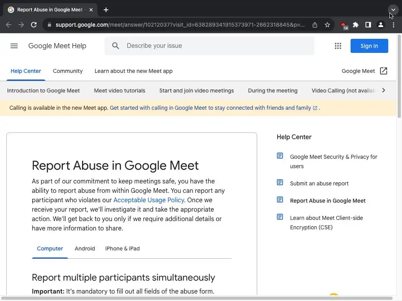Open Meet video tutorials topic
Image resolution: width=402 pixels, height=301 pixels.
coord(119,91)
